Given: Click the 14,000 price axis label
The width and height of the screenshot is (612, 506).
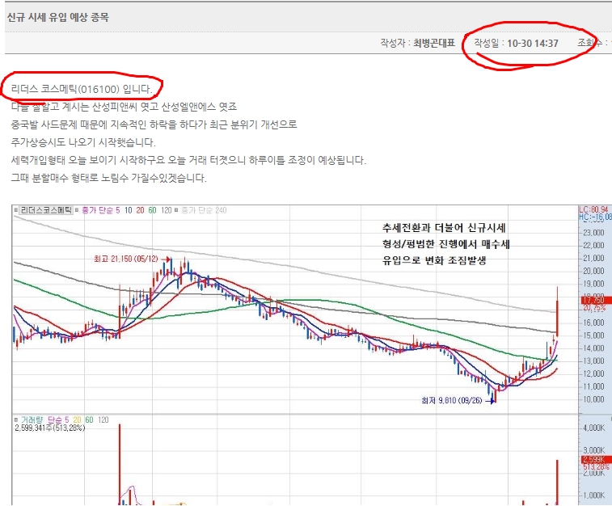Looking at the screenshot, I should tap(593, 348).
